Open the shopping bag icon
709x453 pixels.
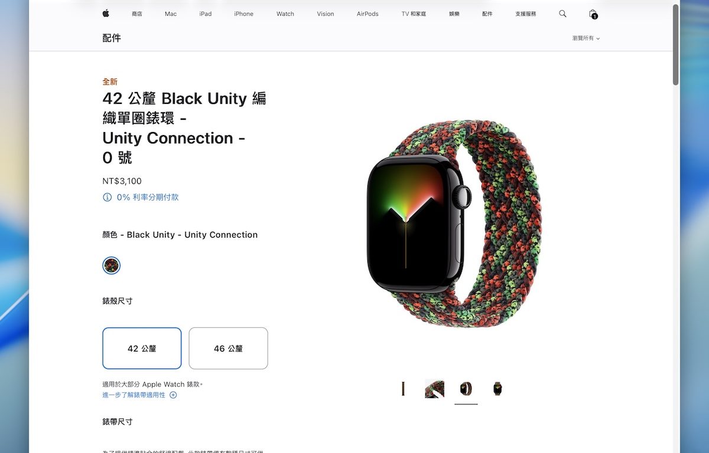tap(593, 14)
